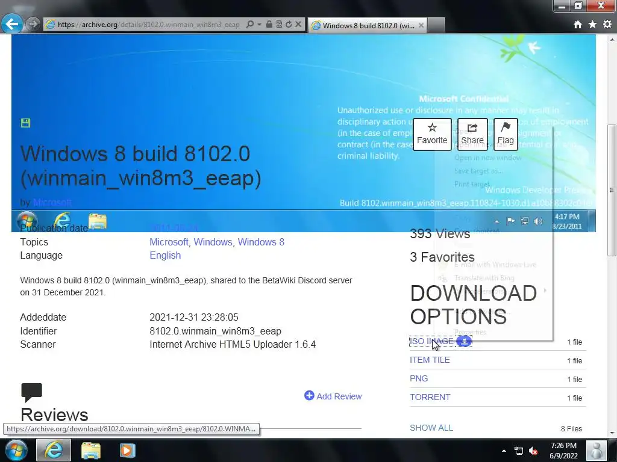Open the Microsoft author link
The image size is (617, 462).
(x=52, y=202)
